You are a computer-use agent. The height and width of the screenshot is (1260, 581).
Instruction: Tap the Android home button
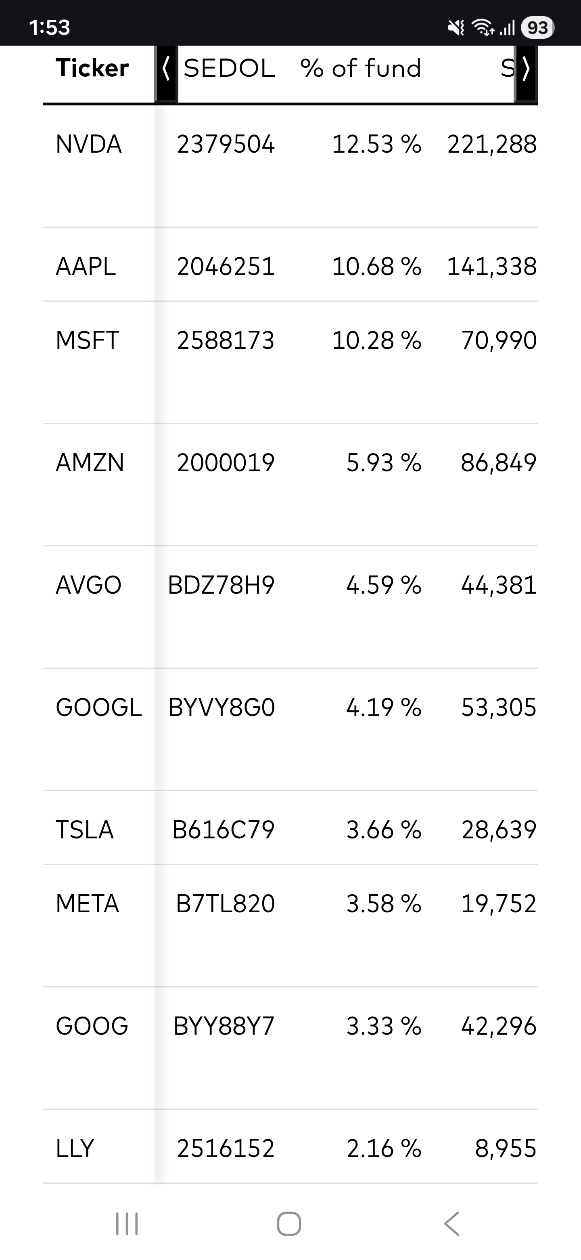point(289,1223)
